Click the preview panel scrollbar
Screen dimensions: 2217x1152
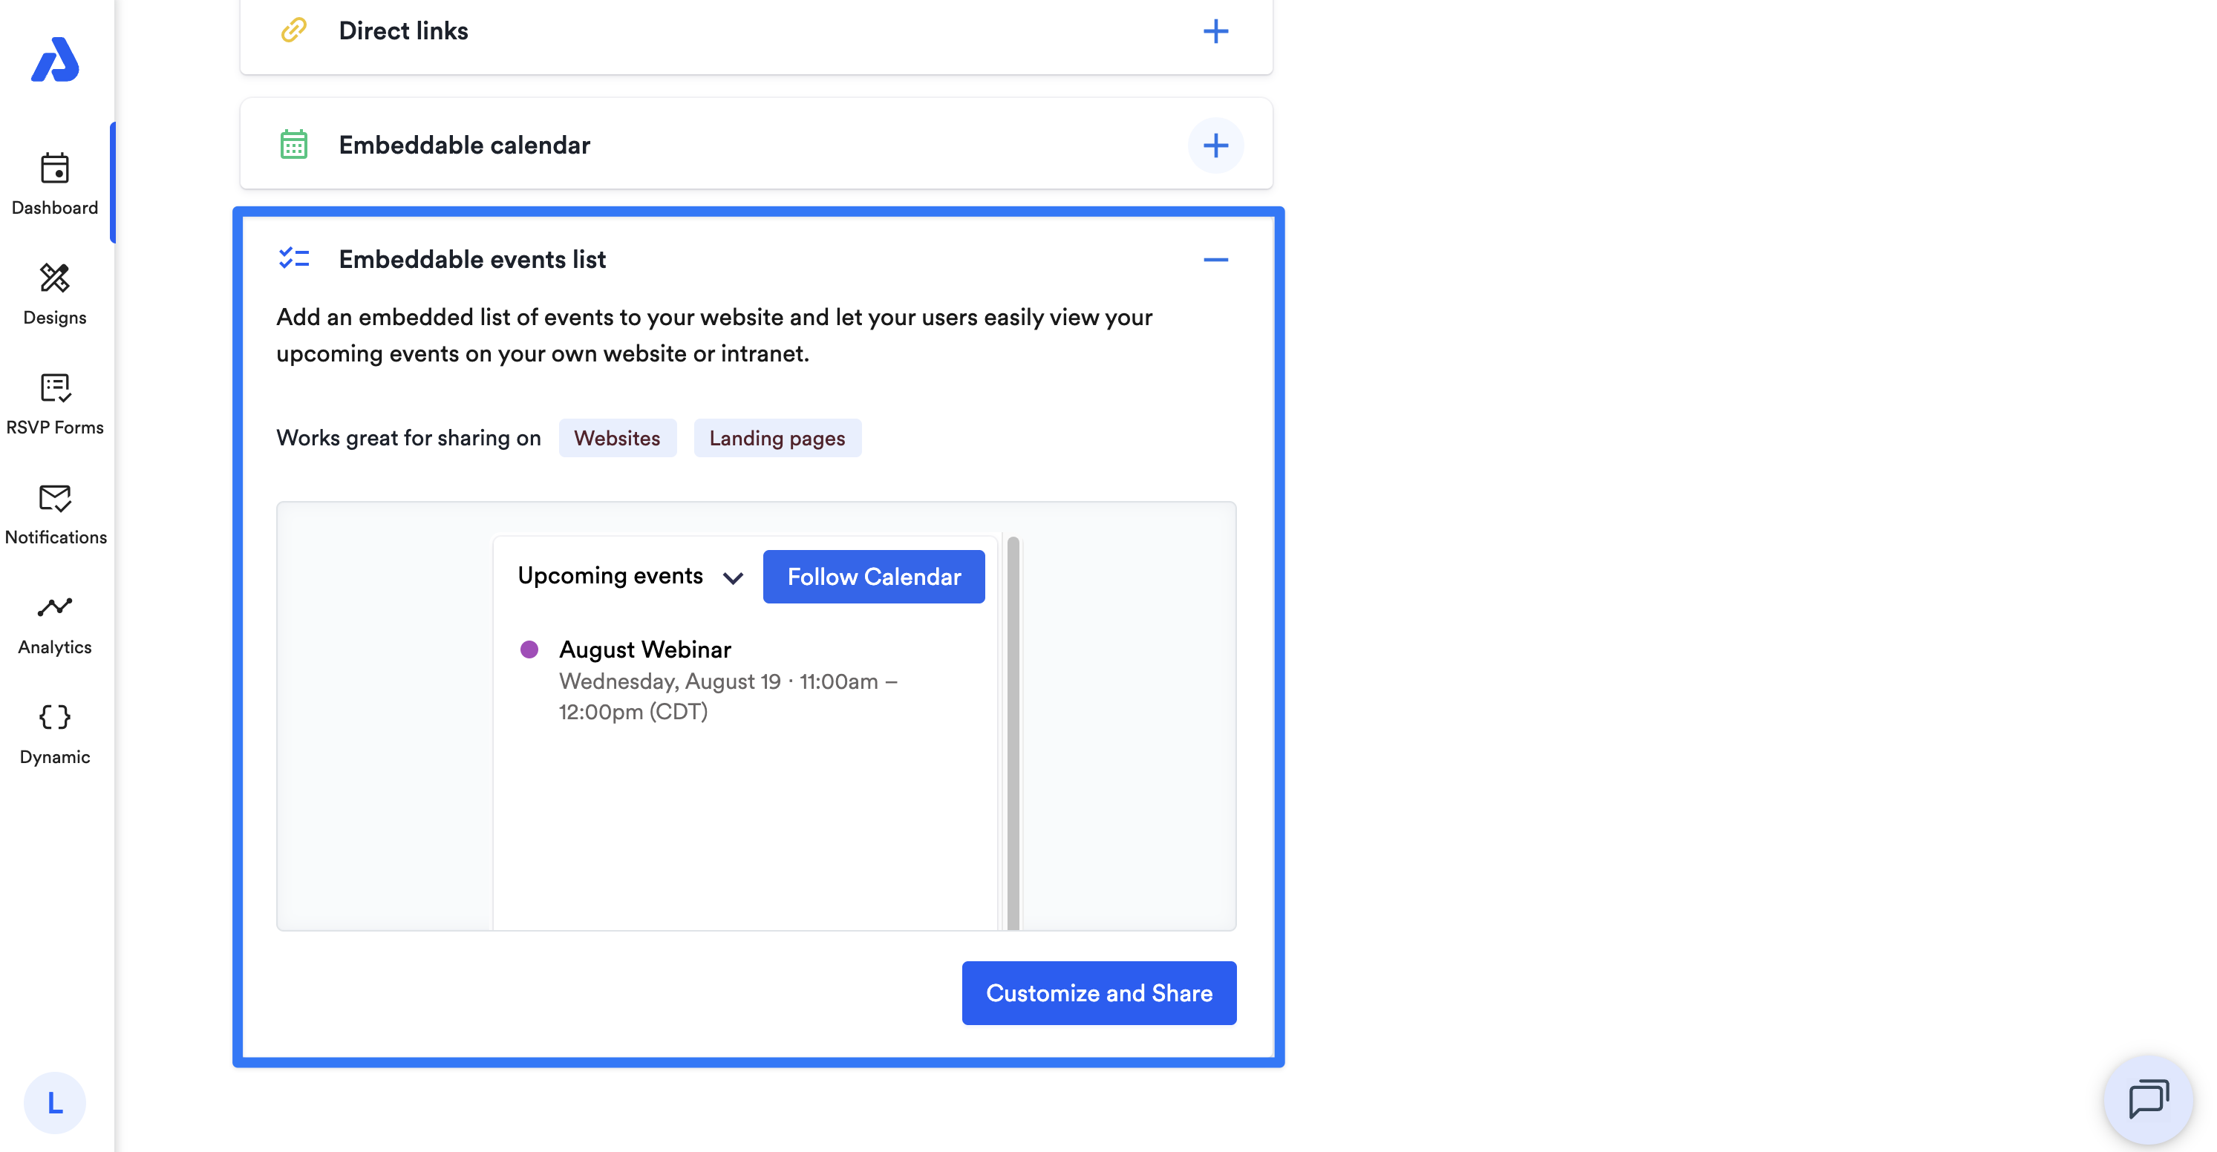(x=1013, y=732)
